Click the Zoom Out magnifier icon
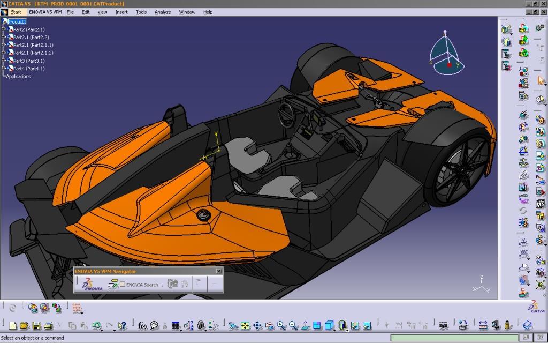This screenshot has height=343, width=548. pyautogui.click(x=293, y=326)
